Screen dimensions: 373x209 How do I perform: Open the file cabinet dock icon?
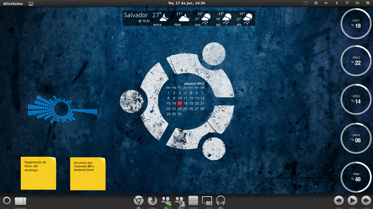(x=193, y=201)
